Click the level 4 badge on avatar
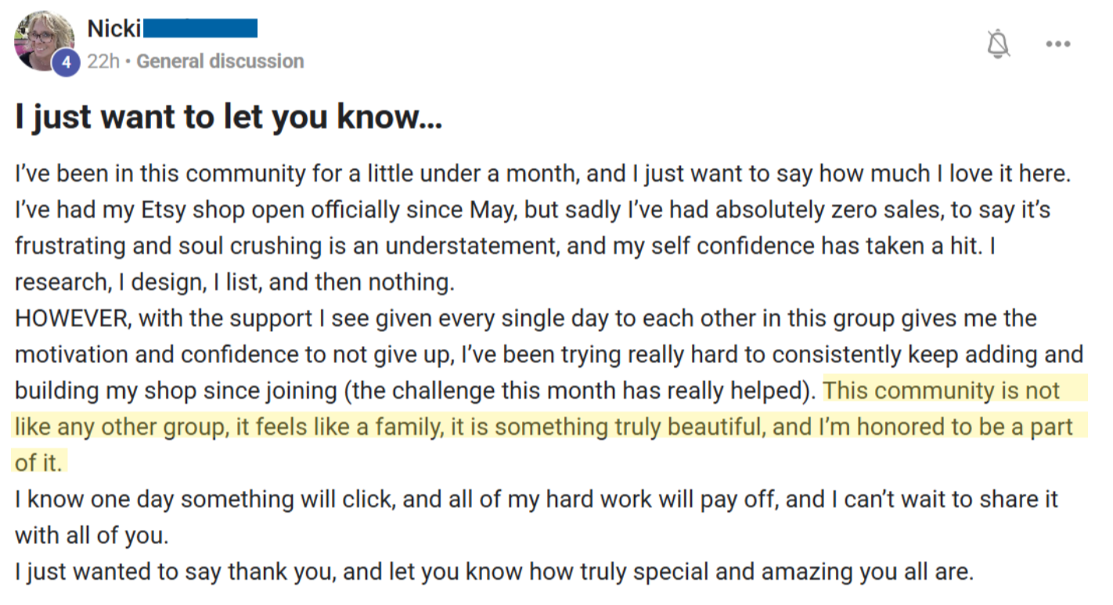Image resolution: width=1113 pixels, height=605 pixels. (x=65, y=63)
